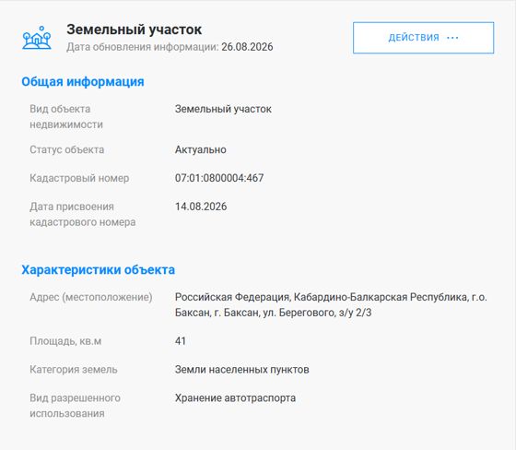516x450 pixels.
Task: Click label Вид разрешенного использования
Action: [75, 406]
